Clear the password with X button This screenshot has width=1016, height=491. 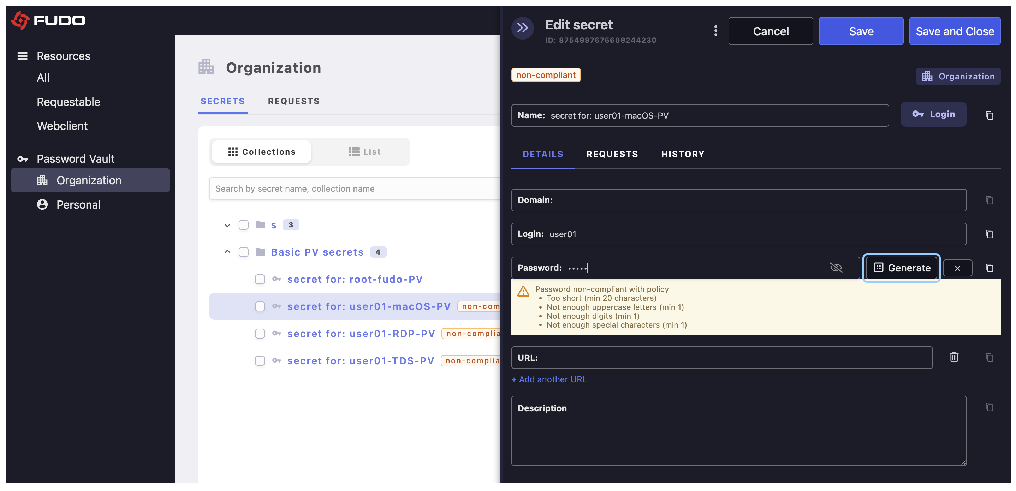click(957, 268)
